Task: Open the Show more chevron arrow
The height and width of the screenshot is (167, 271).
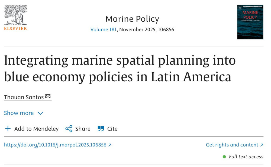Action: pyautogui.click(x=40, y=113)
